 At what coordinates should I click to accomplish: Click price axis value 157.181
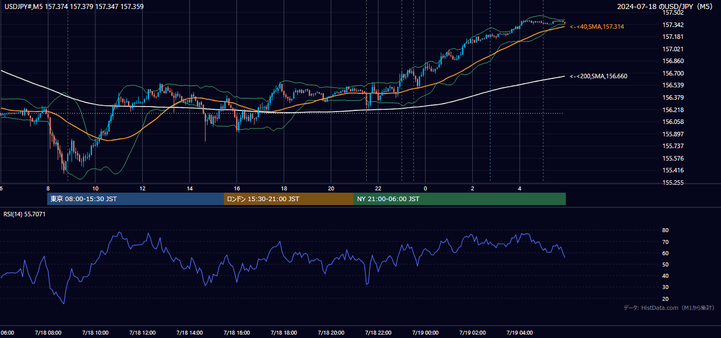pos(672,37)
